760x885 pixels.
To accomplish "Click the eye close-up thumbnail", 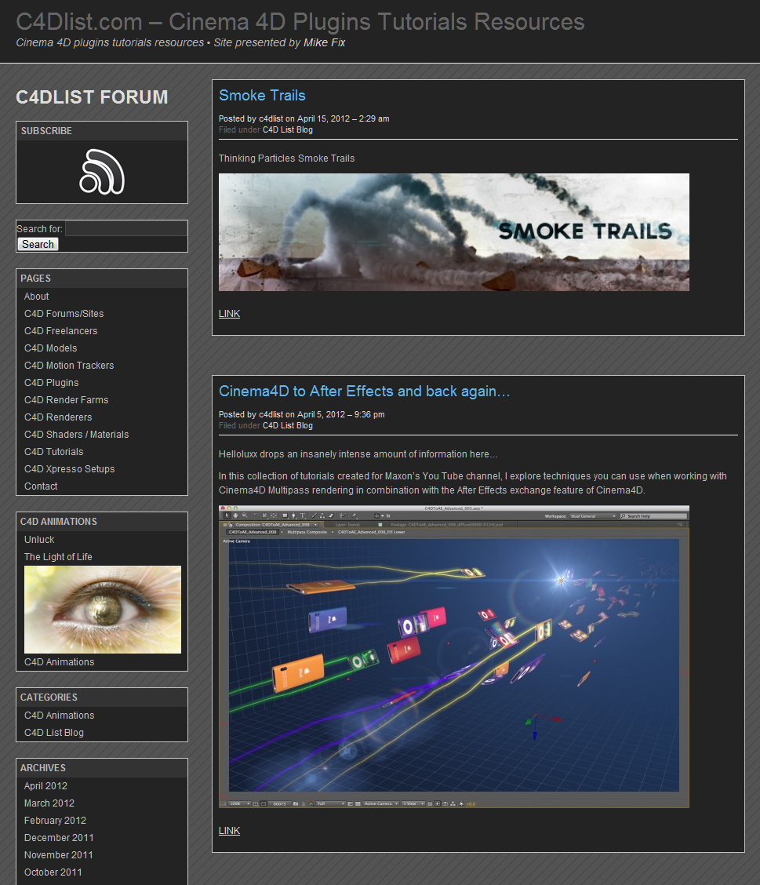I will (103, 610).
